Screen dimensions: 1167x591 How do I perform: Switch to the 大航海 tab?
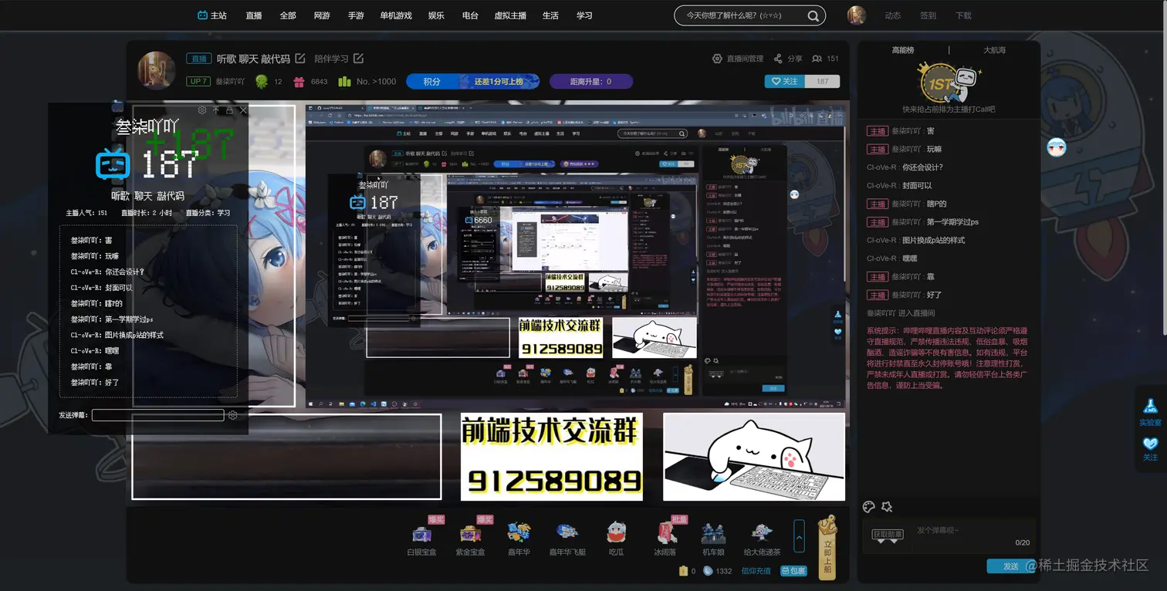coord(994,50)
